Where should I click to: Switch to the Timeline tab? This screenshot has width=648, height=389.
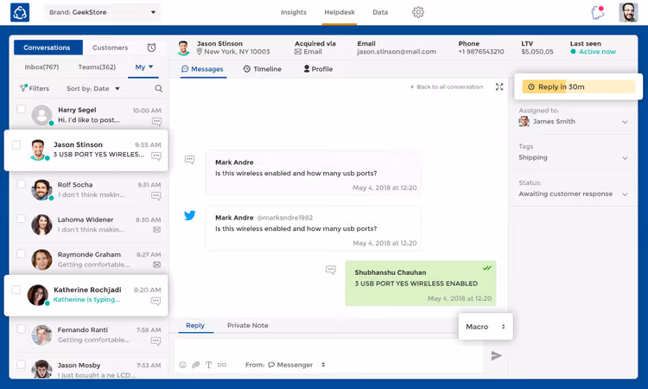pos(263,69)
